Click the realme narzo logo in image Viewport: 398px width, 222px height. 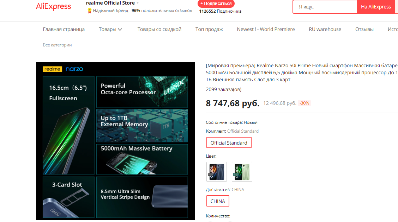(x=63, y=69)
